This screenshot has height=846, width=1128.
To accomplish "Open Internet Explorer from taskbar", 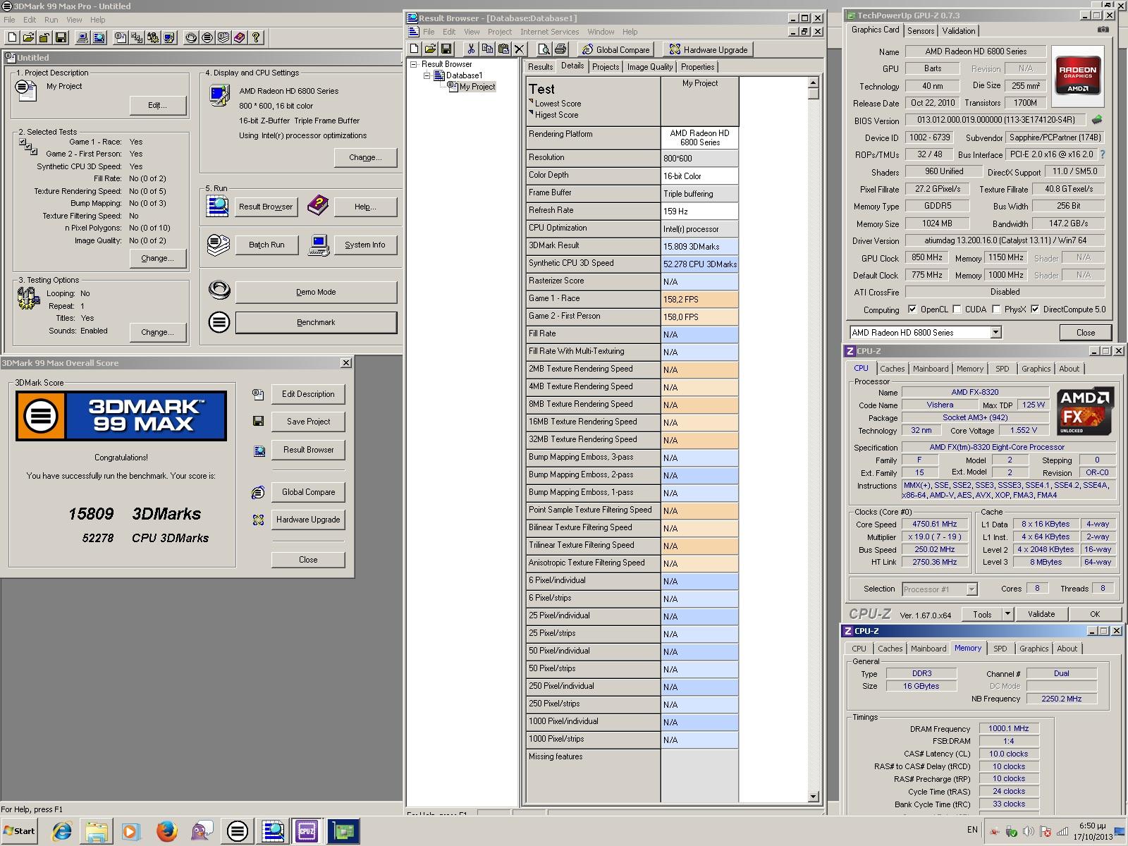I will click(x=62, y=831).
